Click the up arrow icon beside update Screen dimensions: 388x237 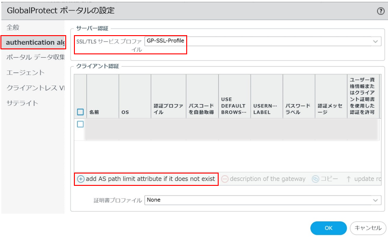pos(348,179)
